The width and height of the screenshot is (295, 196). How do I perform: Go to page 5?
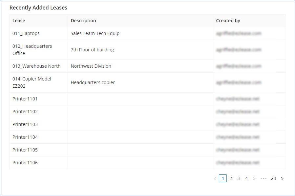254,178
